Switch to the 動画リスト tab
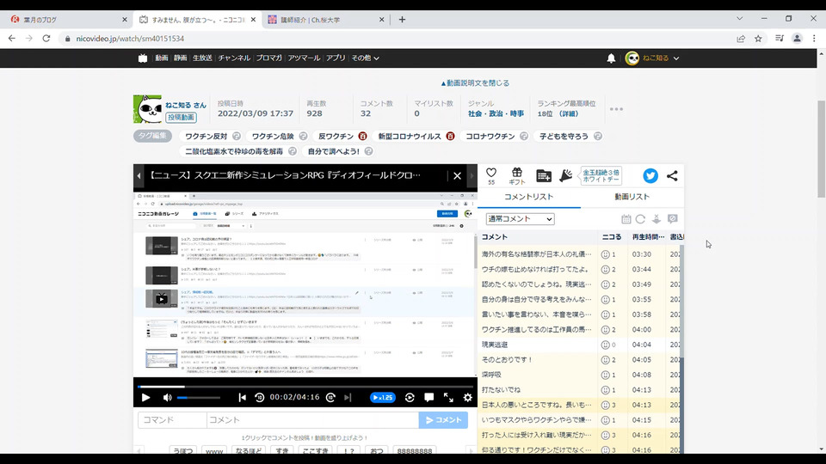The width and height of the screenshot is (826, 464). (x=632, y=198)
